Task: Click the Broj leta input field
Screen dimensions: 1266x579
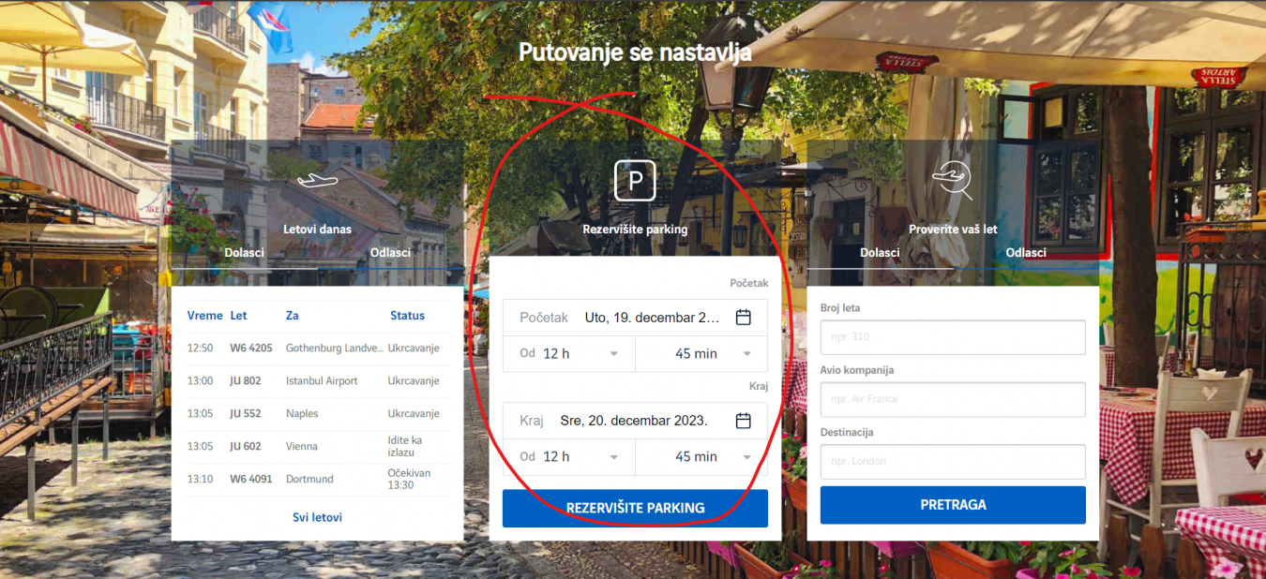Action: [952, 337]
